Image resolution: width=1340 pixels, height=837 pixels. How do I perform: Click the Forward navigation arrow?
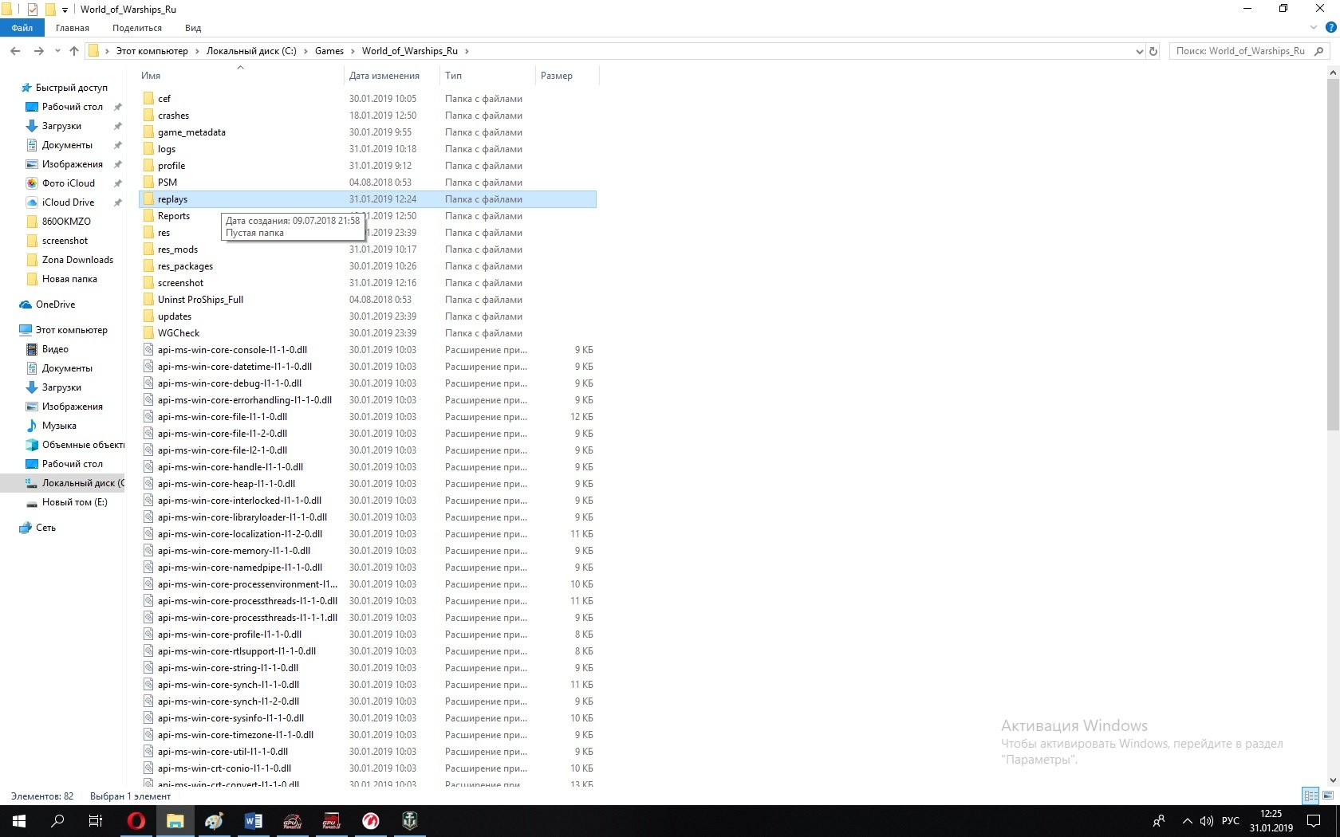click(38, 51)
